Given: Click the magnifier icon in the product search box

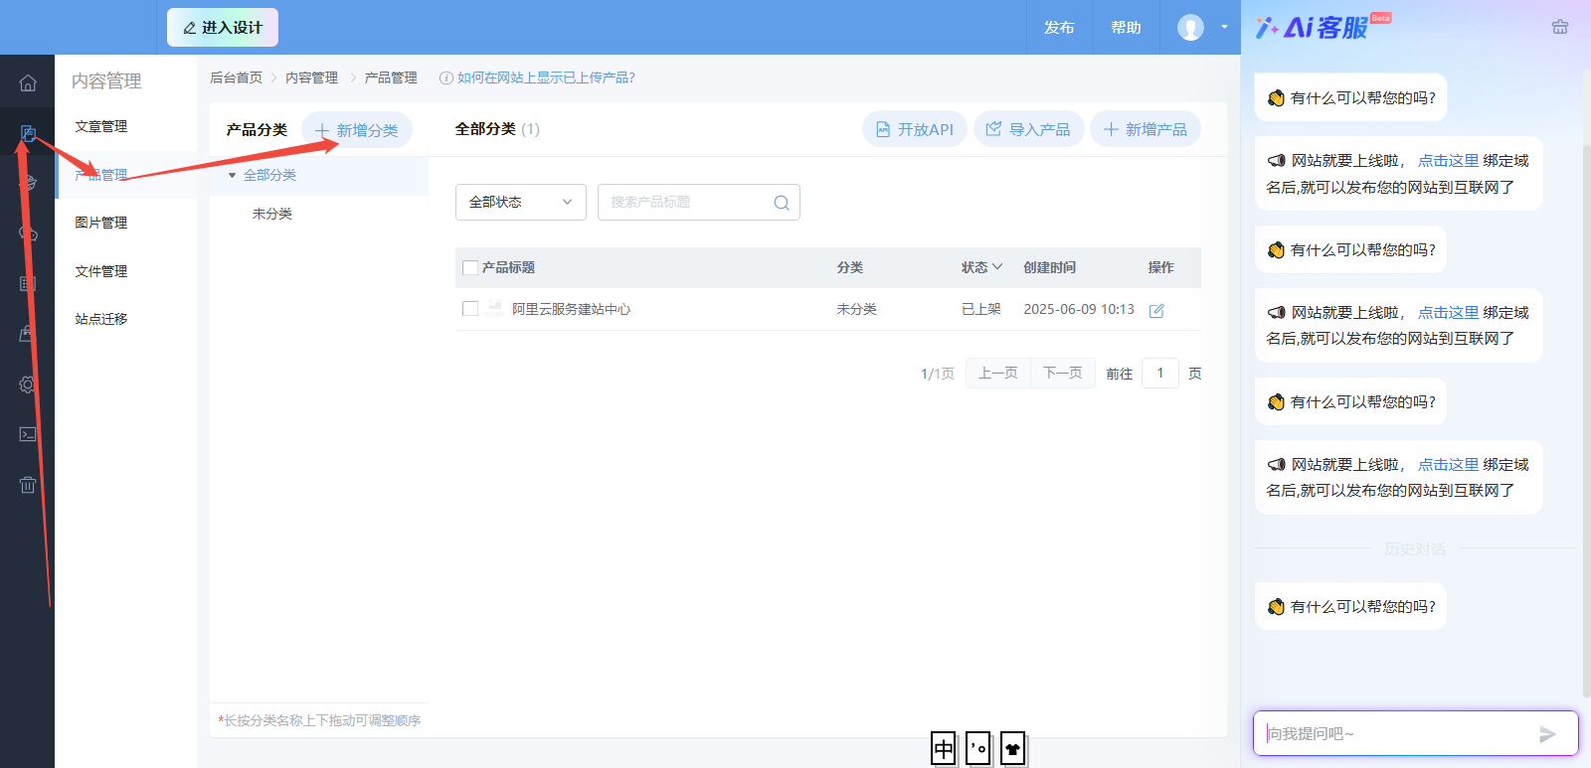Looking at the screenshot, I should click(x=782, y=203).
